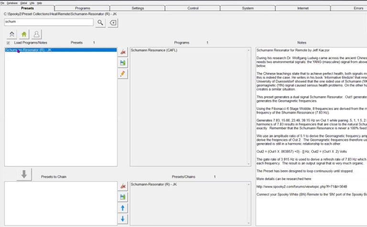Open the Control tab
Screen dimensions: 367x227
(x=193, y=8)
